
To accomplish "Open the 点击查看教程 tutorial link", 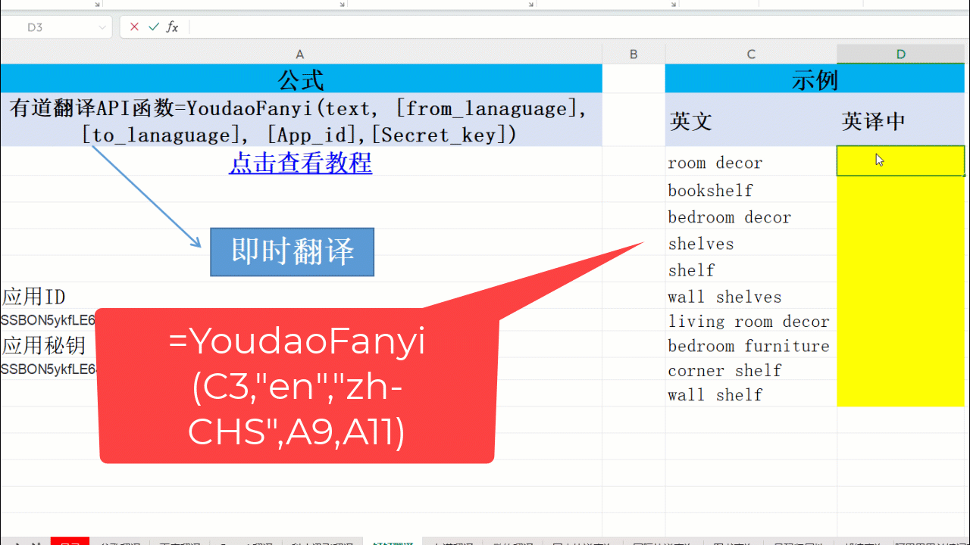I will [300, 163].
